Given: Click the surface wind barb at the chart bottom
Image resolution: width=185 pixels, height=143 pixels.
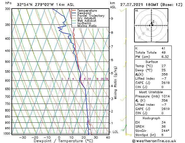Looking at the screenshot, I should coord(129,134).
